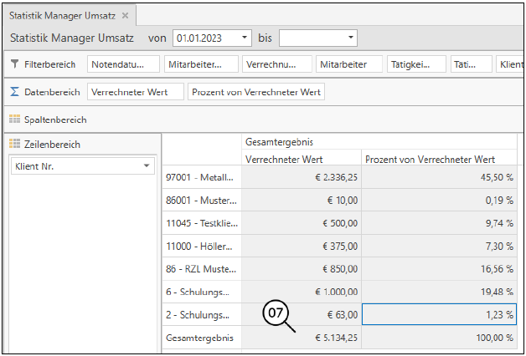526x356 pixels.
Task: Click the Datenbereich sigma icon
Action: click(15, 92)
